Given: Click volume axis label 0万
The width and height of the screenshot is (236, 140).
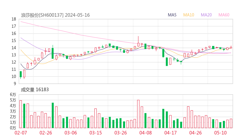Looking at the screenshot, I should point(13,128).
